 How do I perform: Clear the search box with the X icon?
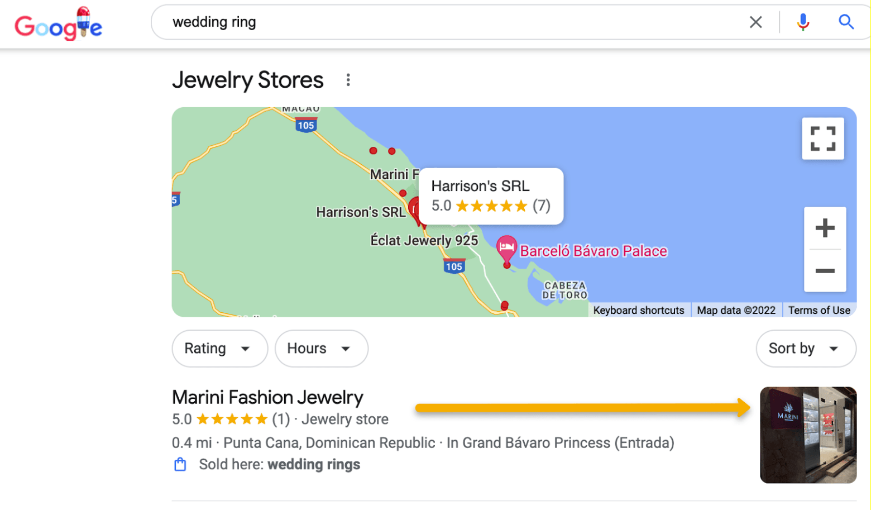tap(755, 22)
